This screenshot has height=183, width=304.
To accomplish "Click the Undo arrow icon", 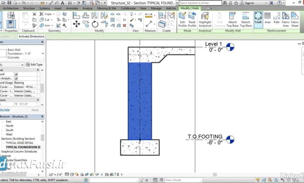I will coord(23,3).
